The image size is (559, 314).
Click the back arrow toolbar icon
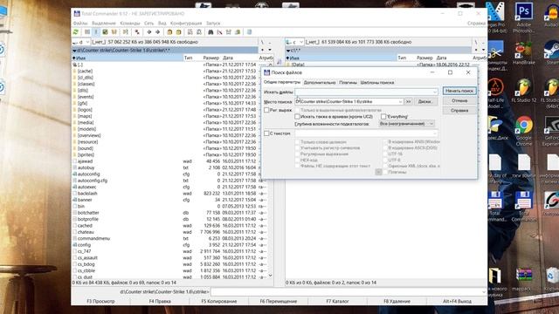pyautogui.click(x=149, y=32)
